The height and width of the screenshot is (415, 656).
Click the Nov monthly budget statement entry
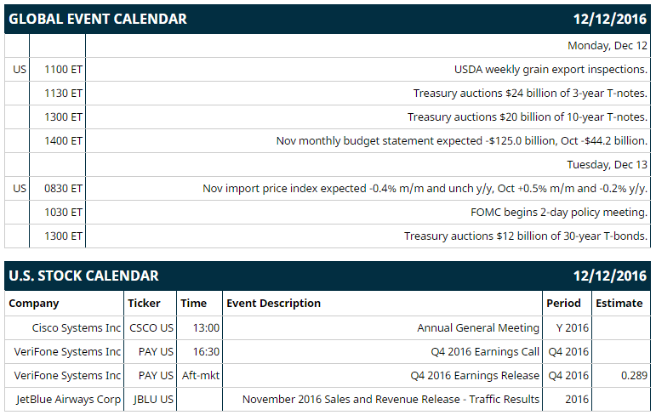tap(461, 141)
